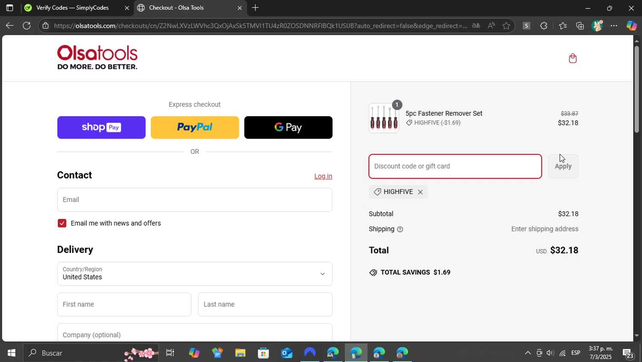Click the taskbar Buscar search box
The width and height of the screenshot is (642, 362).
91,353
